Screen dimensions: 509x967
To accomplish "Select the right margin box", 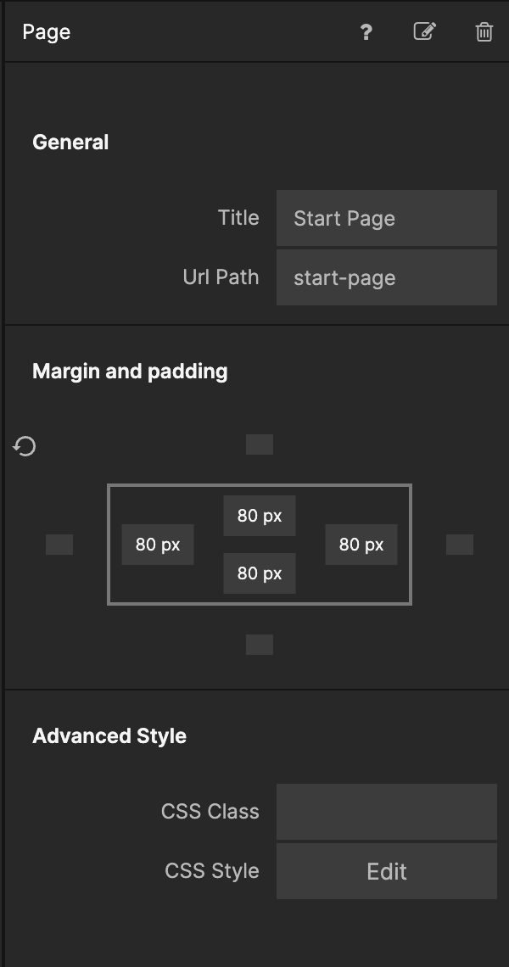I will click(x=460, y=545).
